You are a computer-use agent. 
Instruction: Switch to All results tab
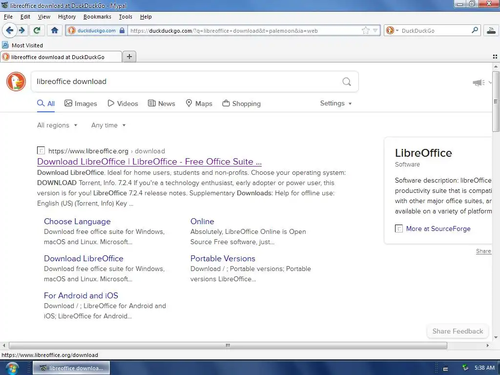[46, 104]
